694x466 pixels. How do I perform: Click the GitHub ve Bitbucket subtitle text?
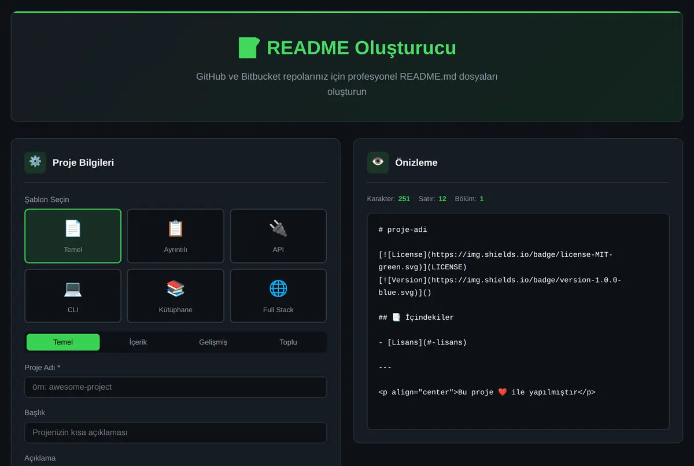[347, 84]
